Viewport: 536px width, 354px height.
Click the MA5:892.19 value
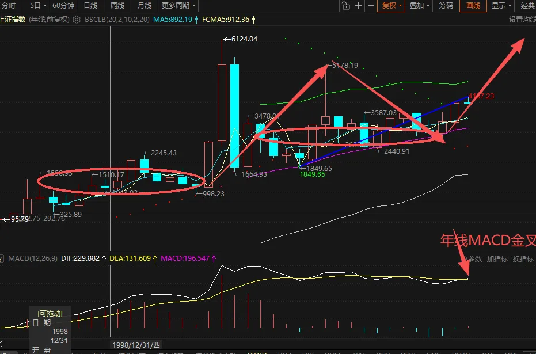click(173, 20)
